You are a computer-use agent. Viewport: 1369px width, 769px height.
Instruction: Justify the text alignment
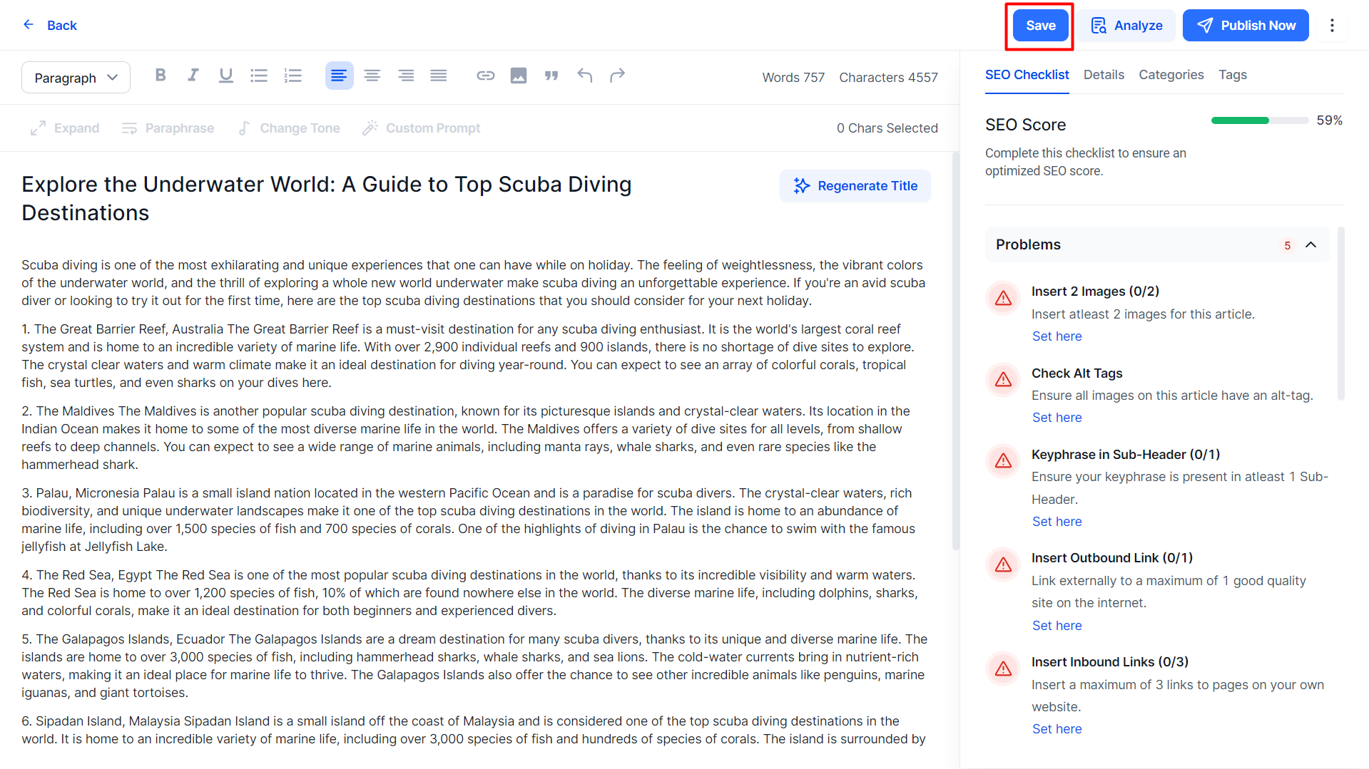[439, 75]
